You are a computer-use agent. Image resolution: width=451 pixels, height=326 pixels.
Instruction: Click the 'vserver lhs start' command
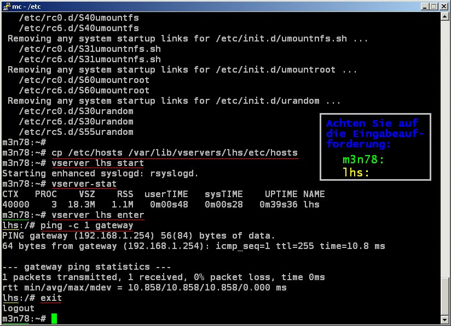[x=97, y=163]
